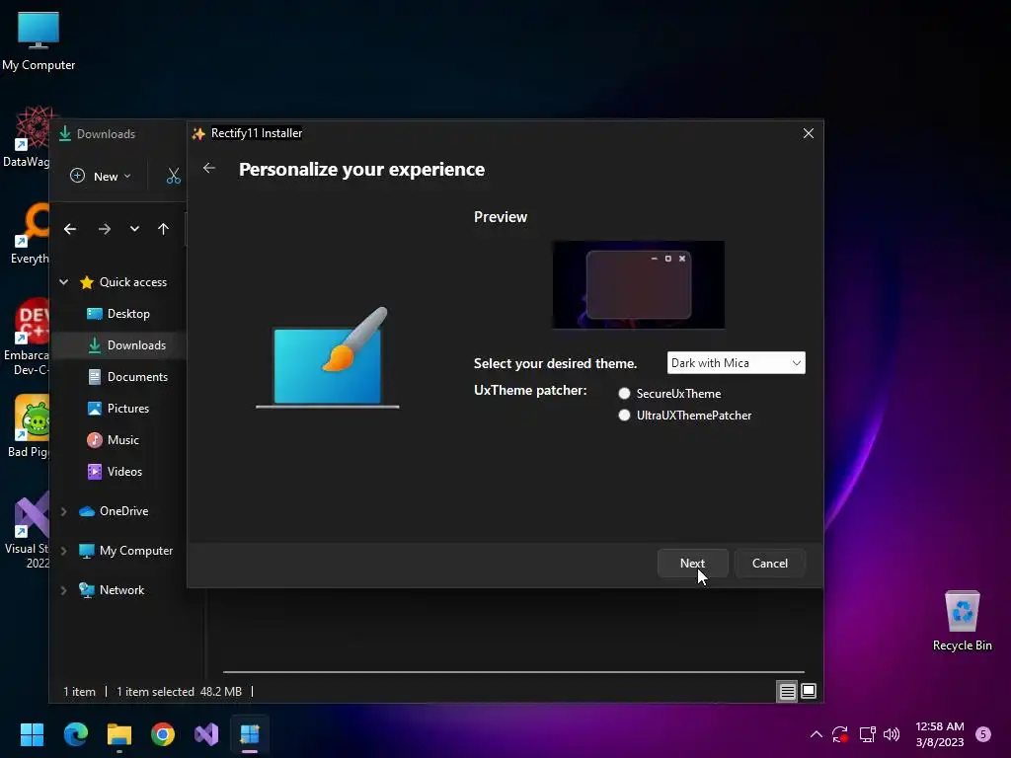Select the Recycle Bin desktop icon
The image size is (1011, 758).
point(962,622)
